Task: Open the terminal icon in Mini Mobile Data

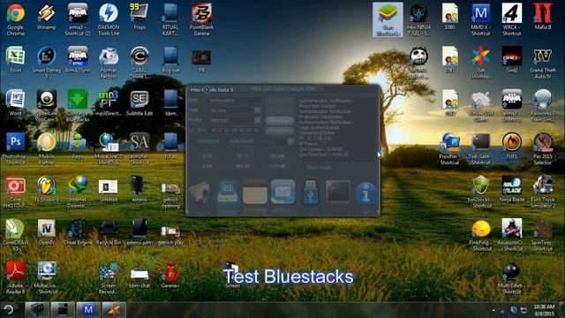Action: tap(338, 192)
